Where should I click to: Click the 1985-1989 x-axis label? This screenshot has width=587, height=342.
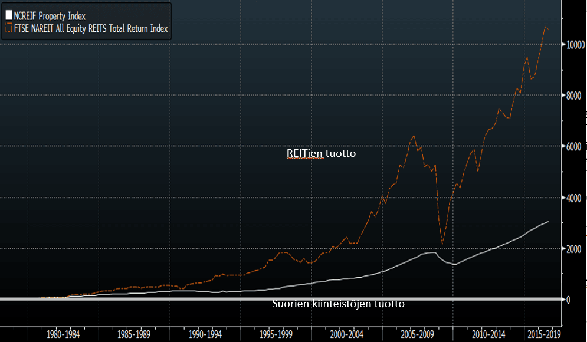134,334
